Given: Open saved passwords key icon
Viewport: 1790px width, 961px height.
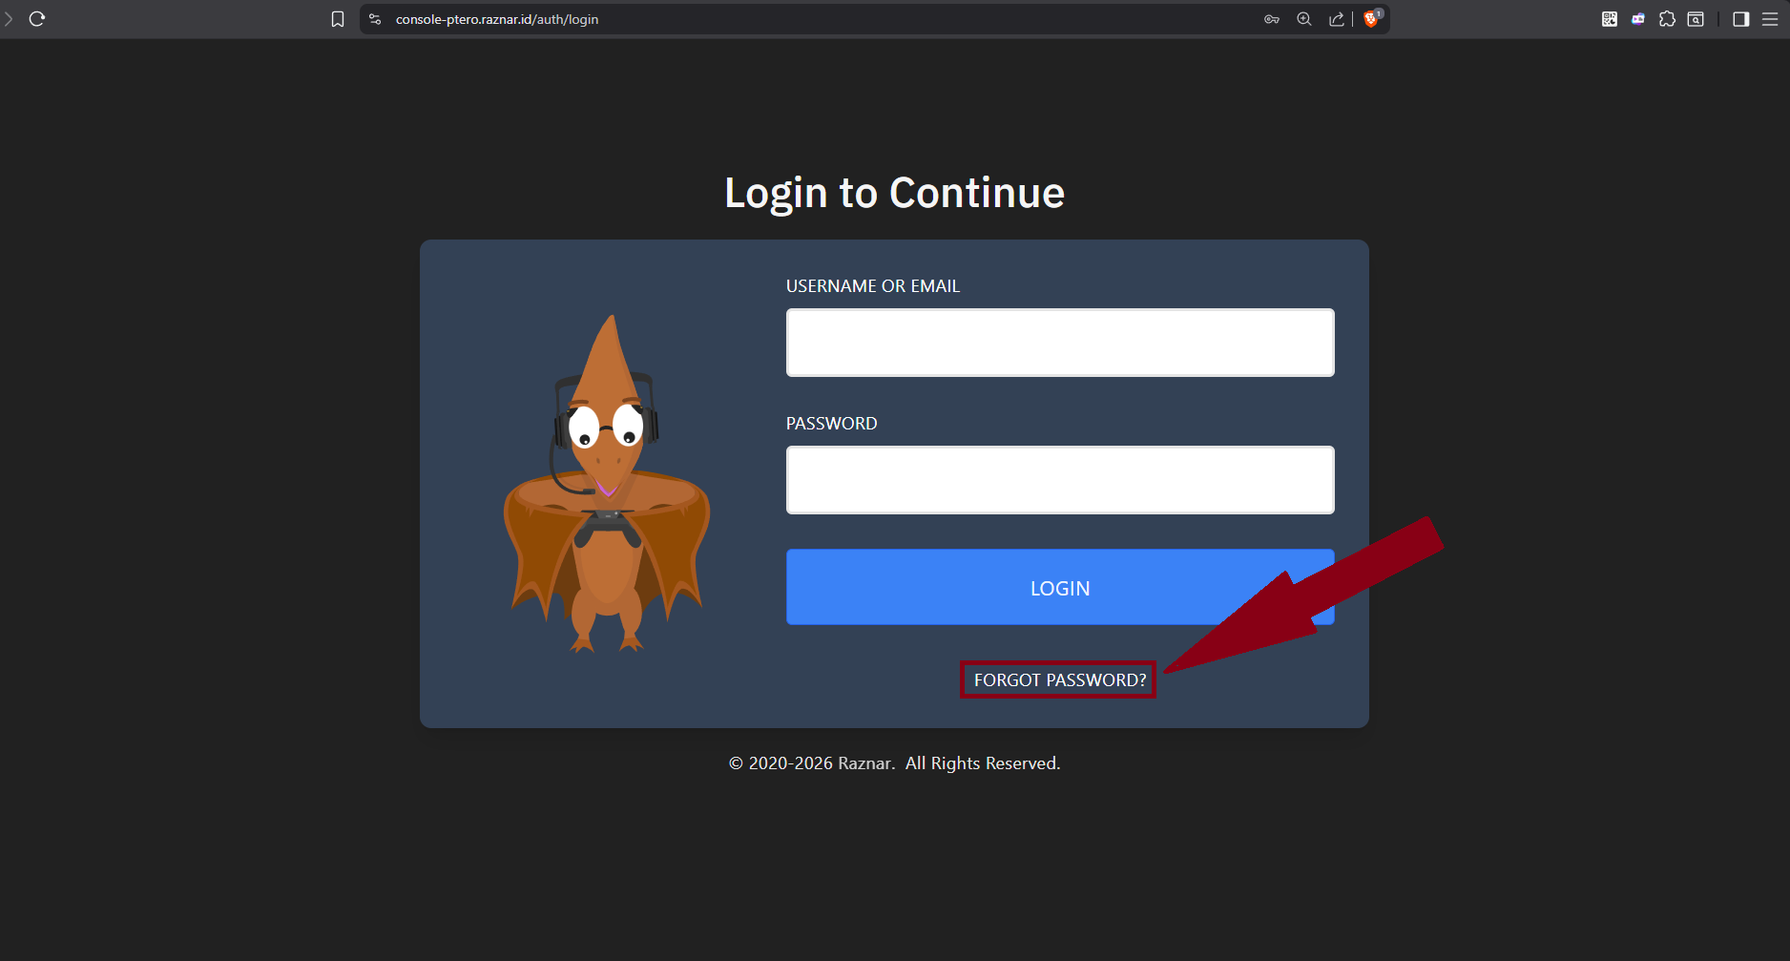Looking at the screenshot, I should tap(1272, 19).
